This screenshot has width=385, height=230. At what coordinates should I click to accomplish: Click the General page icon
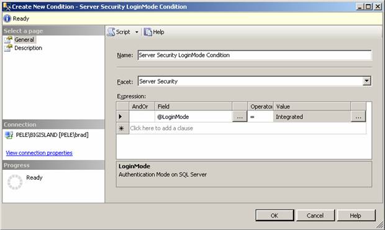coord(8,40)
